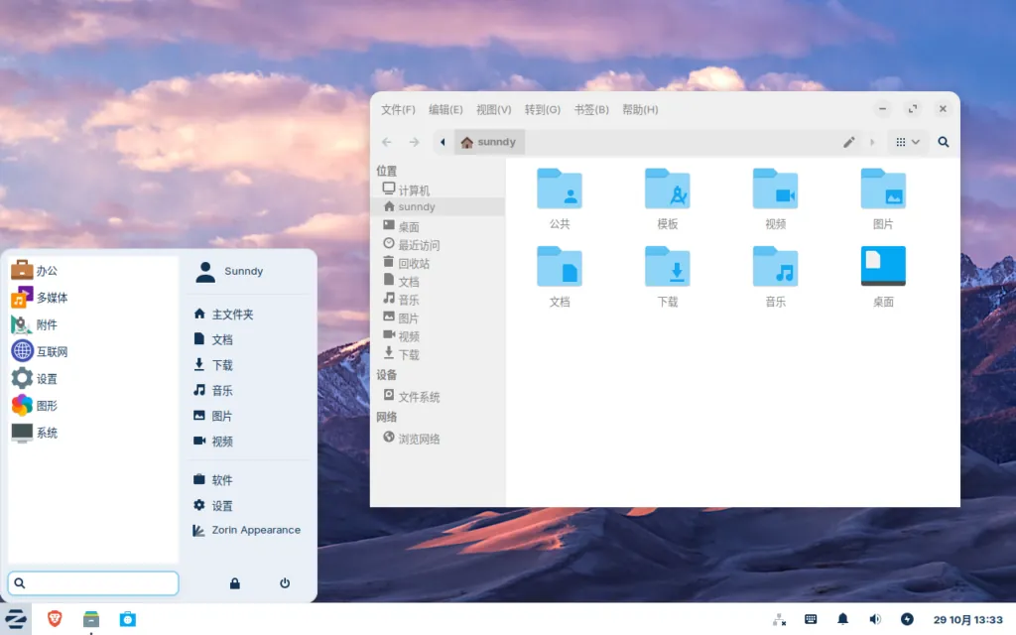The image size is (1016, 635).
Task: Open the 视图(V) menu
Action: 494,109
